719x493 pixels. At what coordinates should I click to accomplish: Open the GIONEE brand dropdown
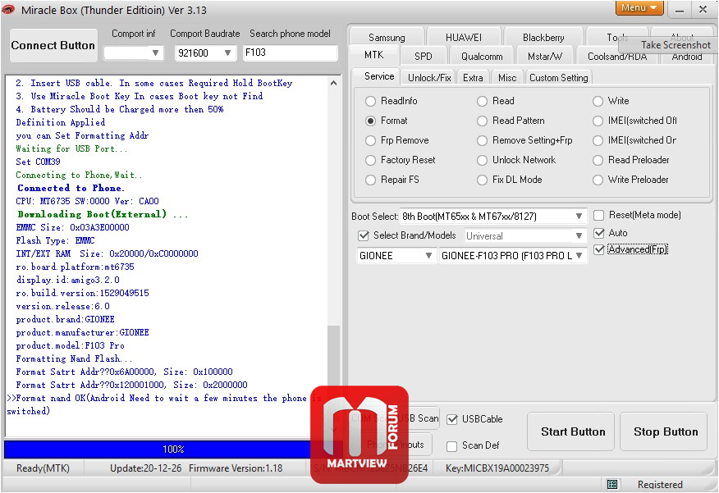click(396, 255)
